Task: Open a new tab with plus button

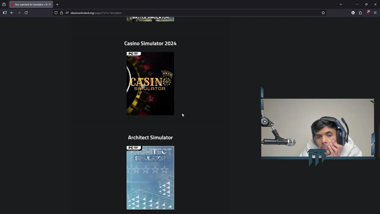Action: click(x=57, y=4)
